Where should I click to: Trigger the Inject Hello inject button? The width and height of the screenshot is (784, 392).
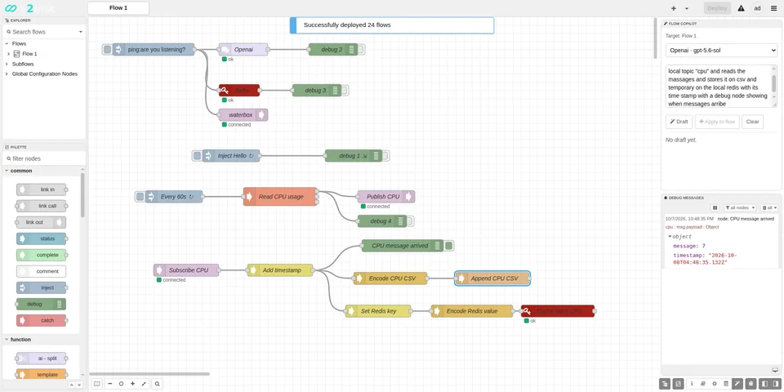pyautogui.click(x=197, y=155)
